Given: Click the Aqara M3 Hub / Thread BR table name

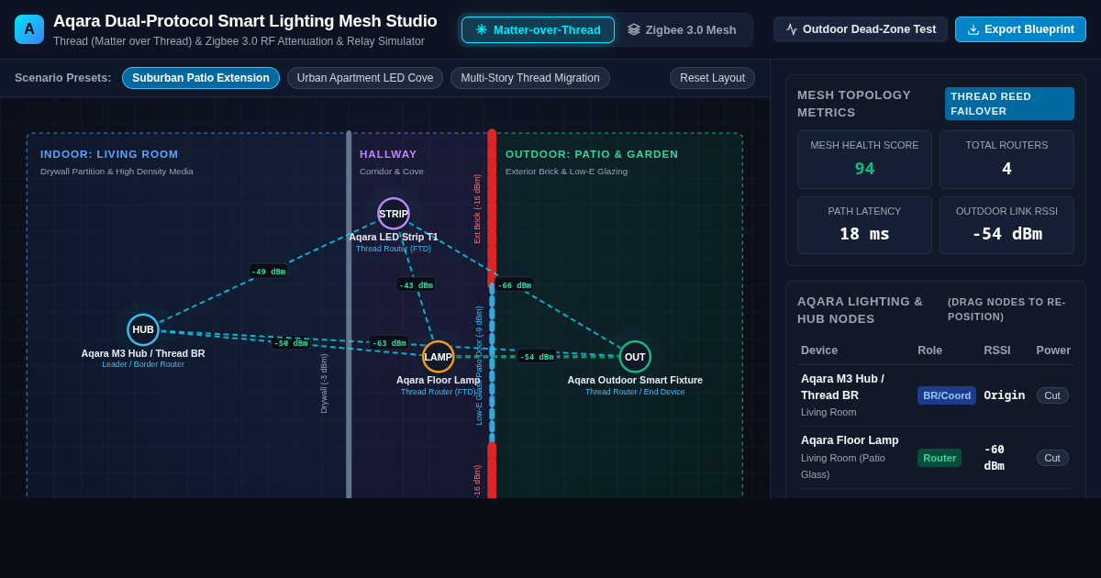Looking at the screenshot, I should (x=842, y=387).
